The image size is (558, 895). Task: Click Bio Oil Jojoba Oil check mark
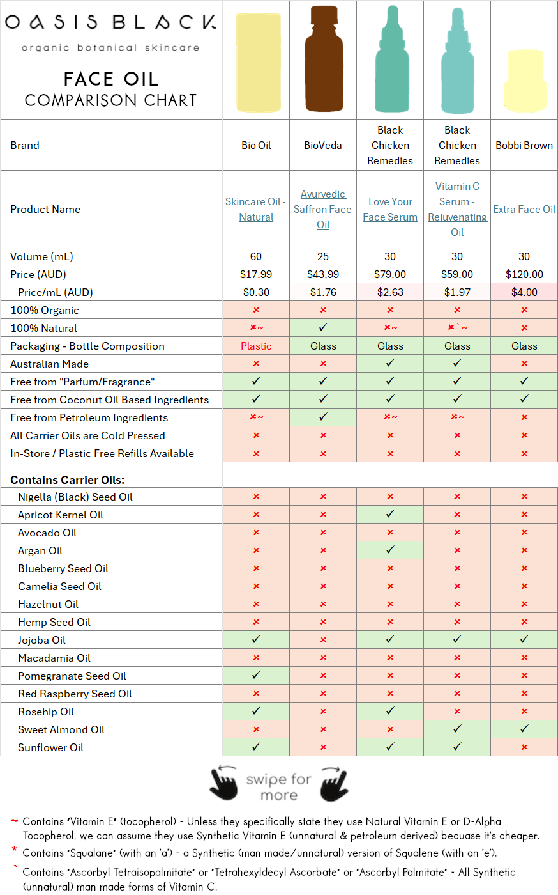tap(256, 639)
